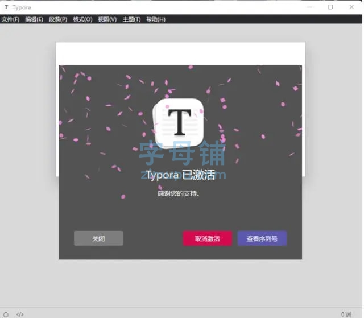
Task: Open the 帮助(H) menu
Action: pyautogui.click(x=156, y=19)
